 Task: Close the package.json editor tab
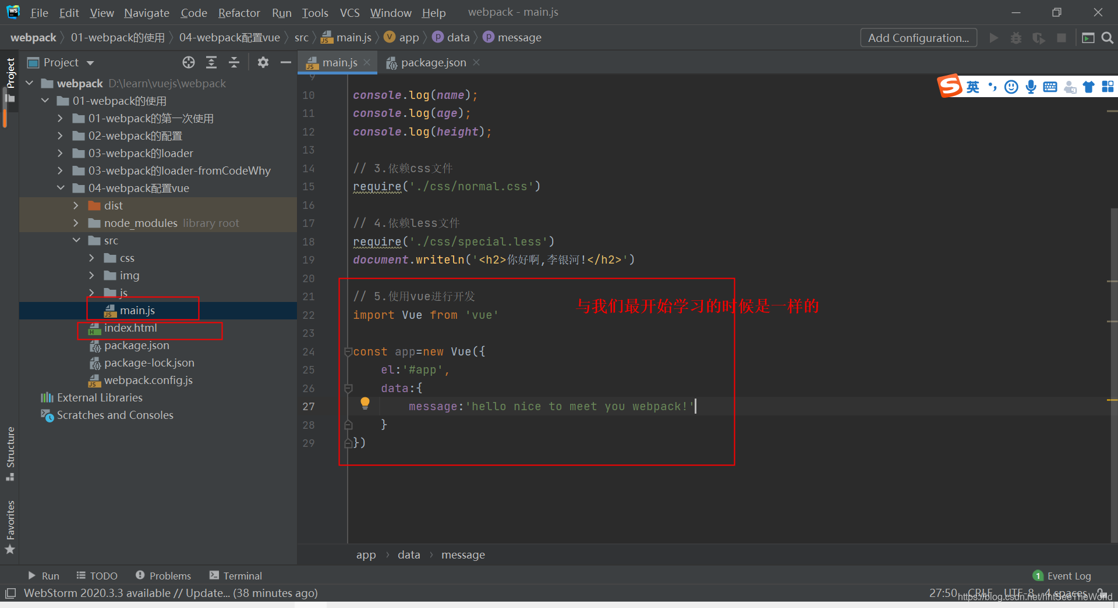[x=476, y=62]
